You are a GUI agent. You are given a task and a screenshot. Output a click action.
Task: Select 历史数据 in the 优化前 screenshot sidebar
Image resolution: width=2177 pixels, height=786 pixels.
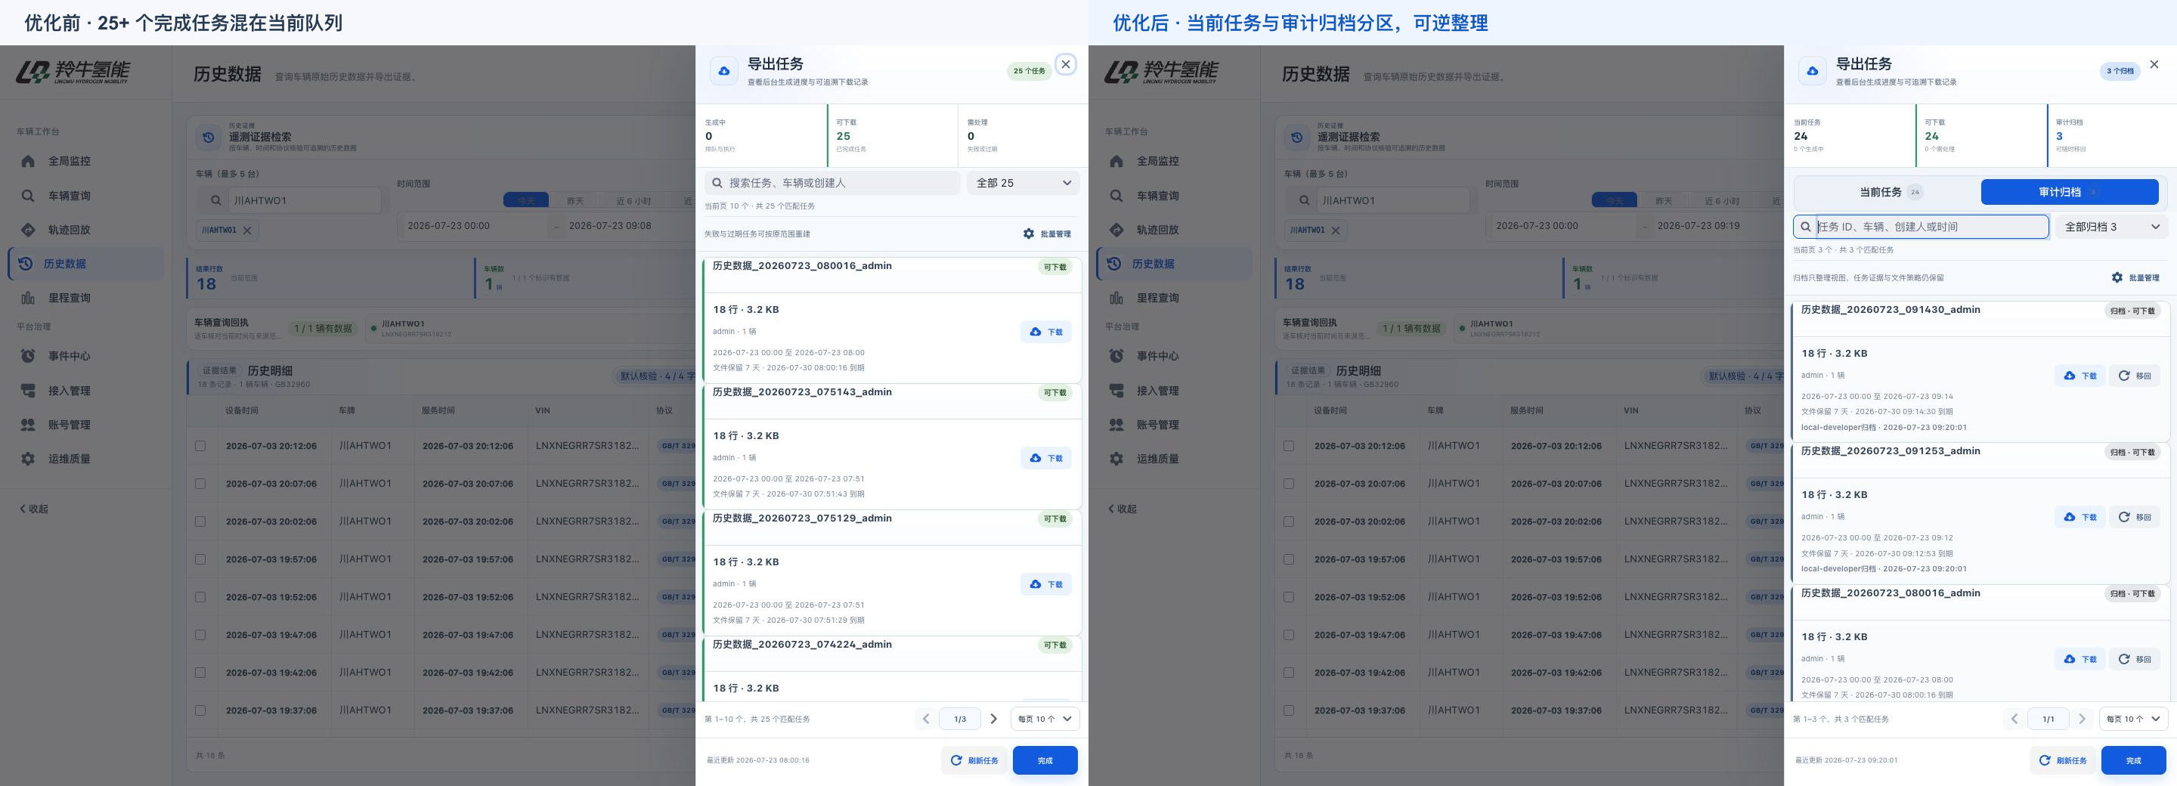pos(85,264)
